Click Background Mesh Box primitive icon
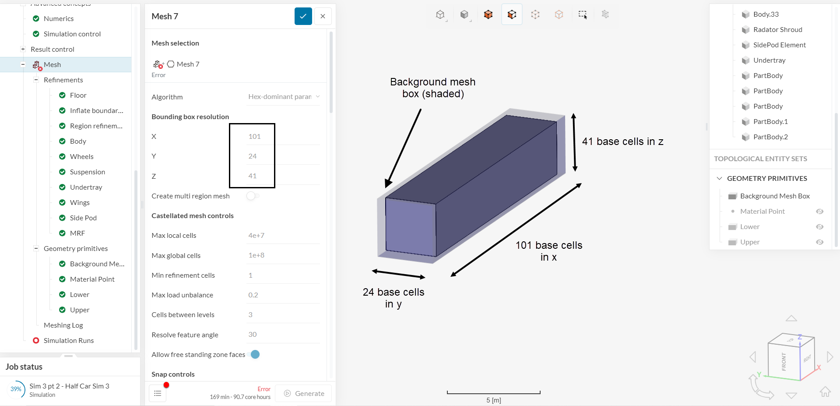 pos(732,196)
